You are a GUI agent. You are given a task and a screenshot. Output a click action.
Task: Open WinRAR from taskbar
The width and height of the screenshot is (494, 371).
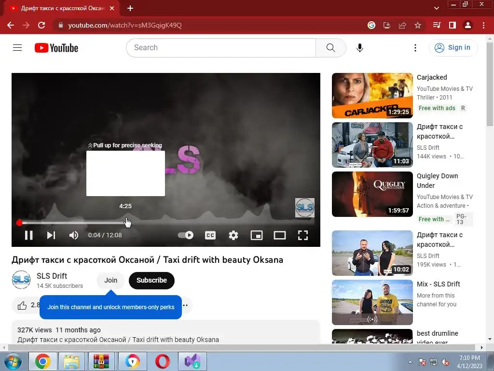click(x=101, y=361)
